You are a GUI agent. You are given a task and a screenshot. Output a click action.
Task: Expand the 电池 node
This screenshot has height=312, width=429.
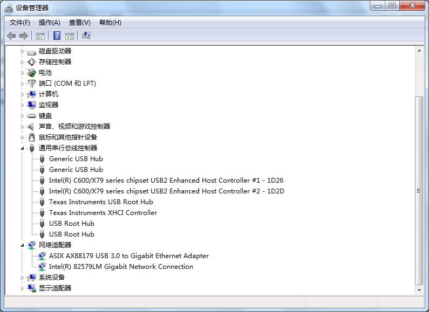click(23, 73)
